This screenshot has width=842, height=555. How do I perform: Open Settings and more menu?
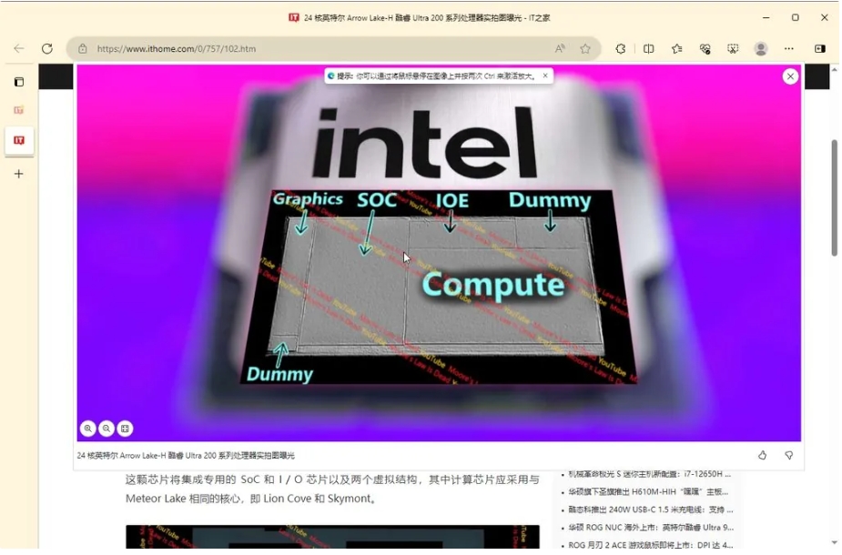click(790, 49)
